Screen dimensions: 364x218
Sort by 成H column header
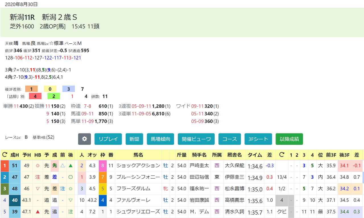(15, 155)
